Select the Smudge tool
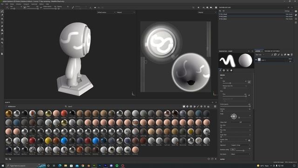This screenshot has width=298, height=168. 2,26
